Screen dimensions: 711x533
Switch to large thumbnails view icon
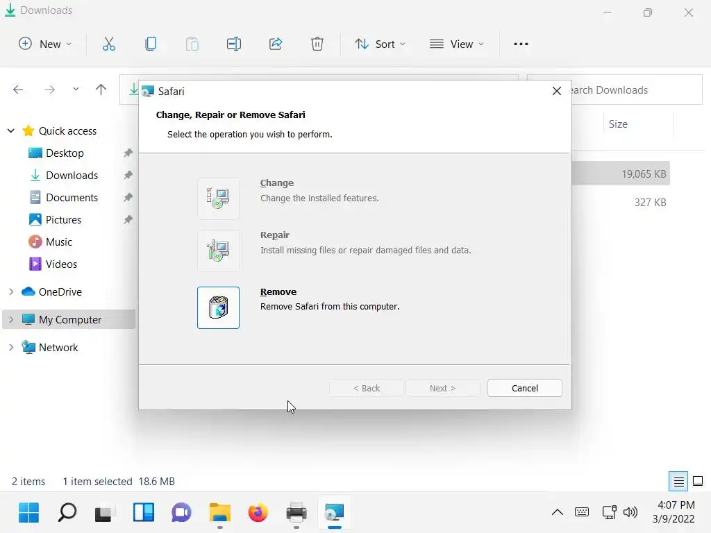pos(698,482)
